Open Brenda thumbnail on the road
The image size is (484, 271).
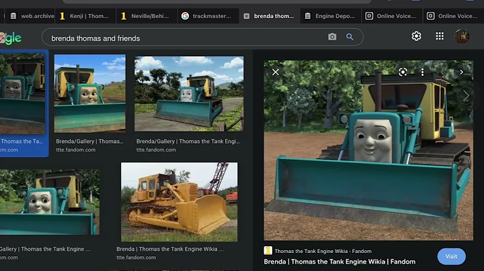pos(189,94)
